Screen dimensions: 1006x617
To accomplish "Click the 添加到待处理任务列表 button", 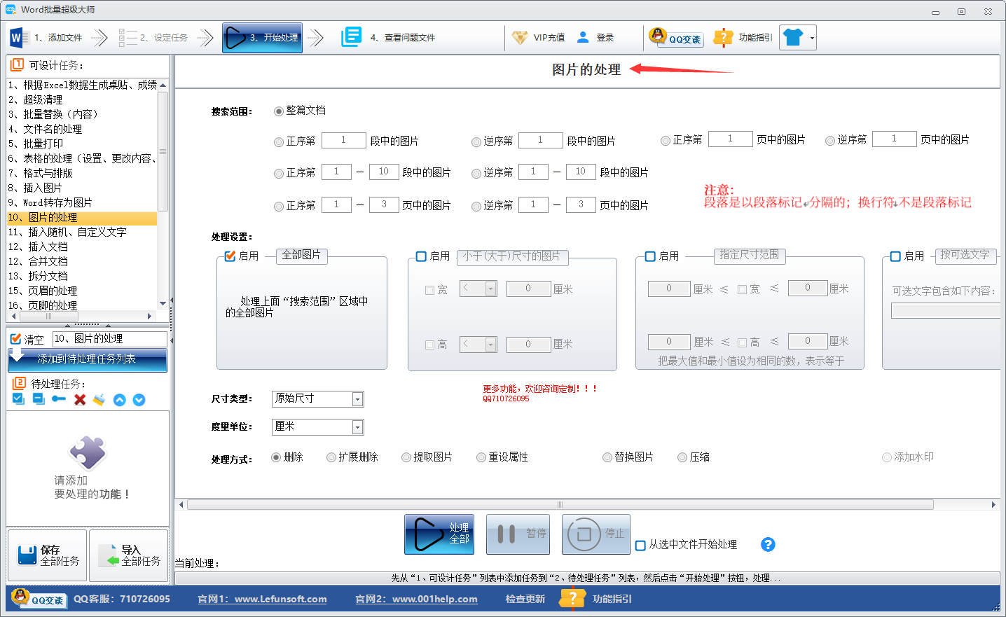I will (87, 360).
